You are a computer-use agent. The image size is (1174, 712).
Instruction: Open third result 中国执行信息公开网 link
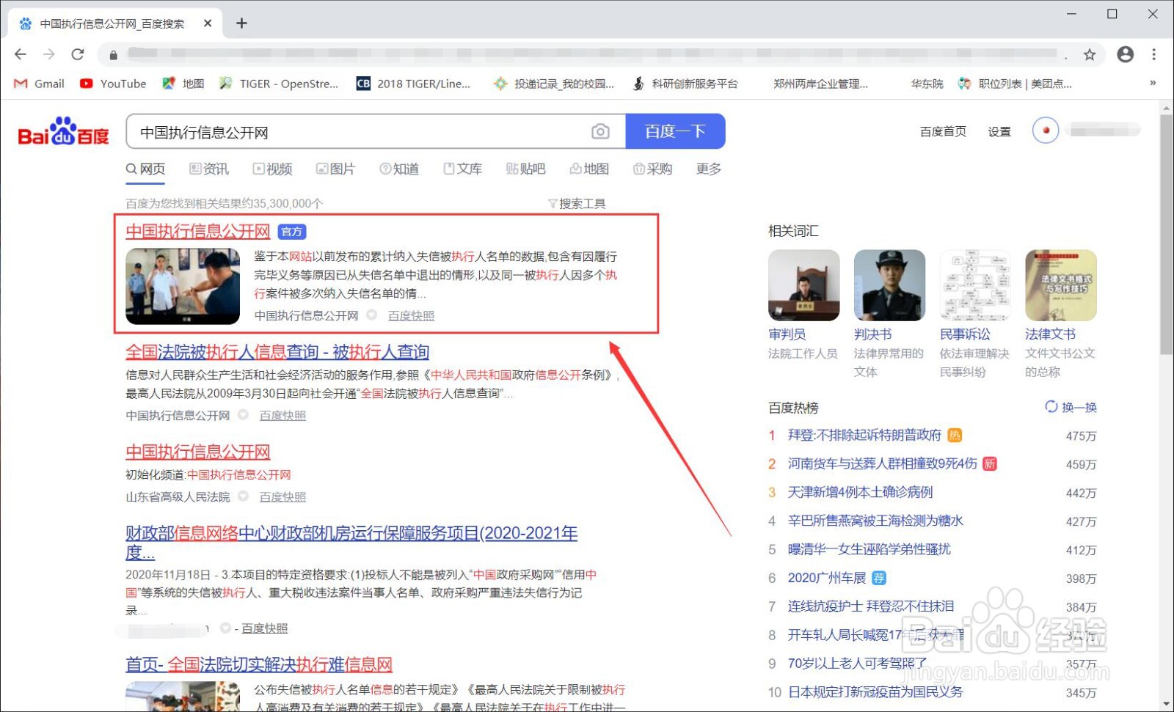point(198,452)
